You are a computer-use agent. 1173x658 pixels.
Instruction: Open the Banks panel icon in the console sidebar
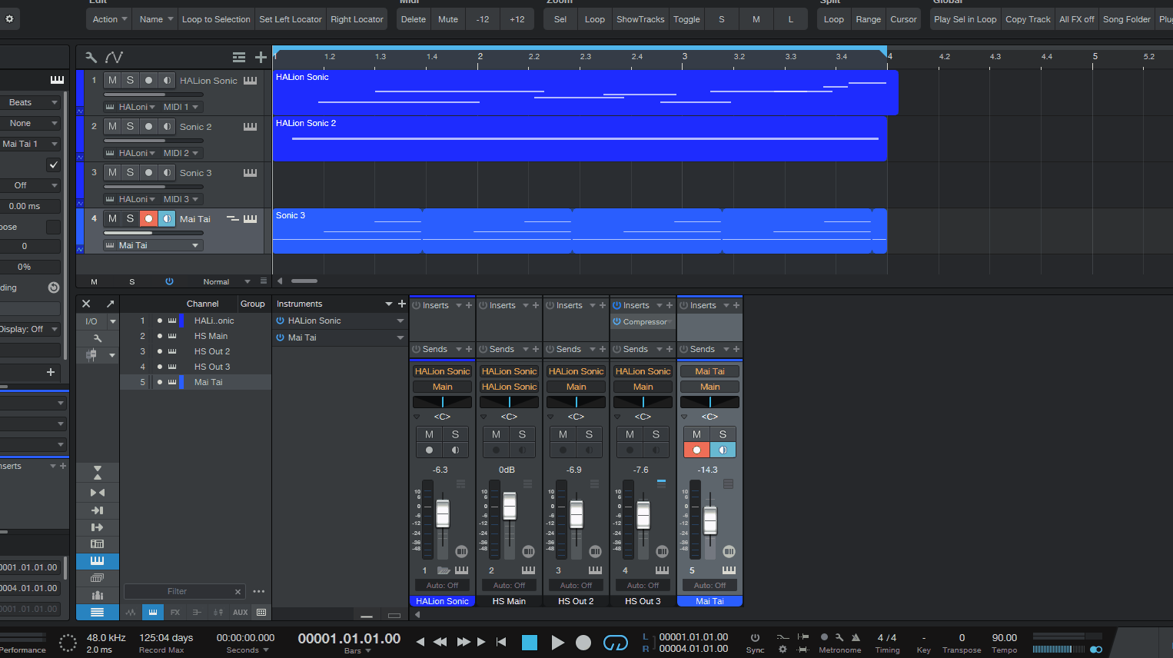click(x=98, y=578)
